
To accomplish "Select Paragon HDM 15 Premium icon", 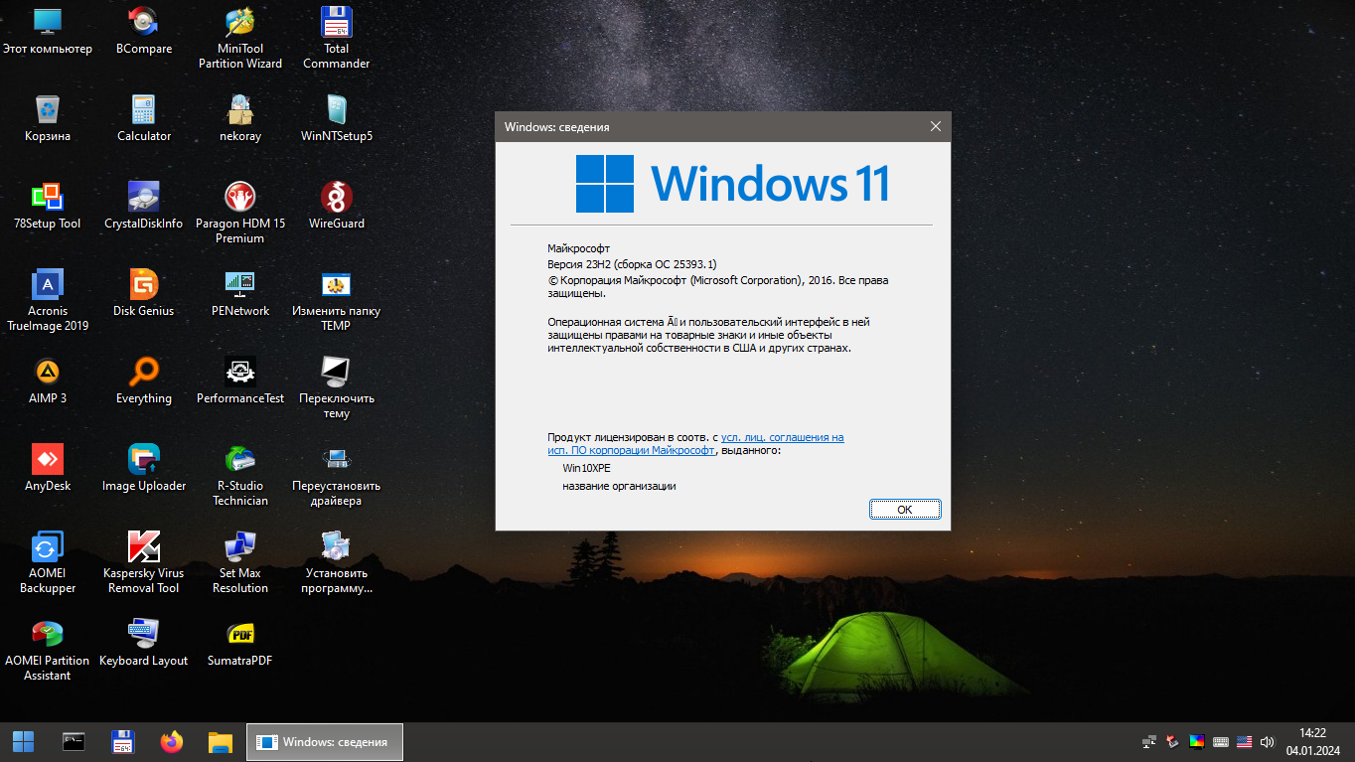I will 239,214.
